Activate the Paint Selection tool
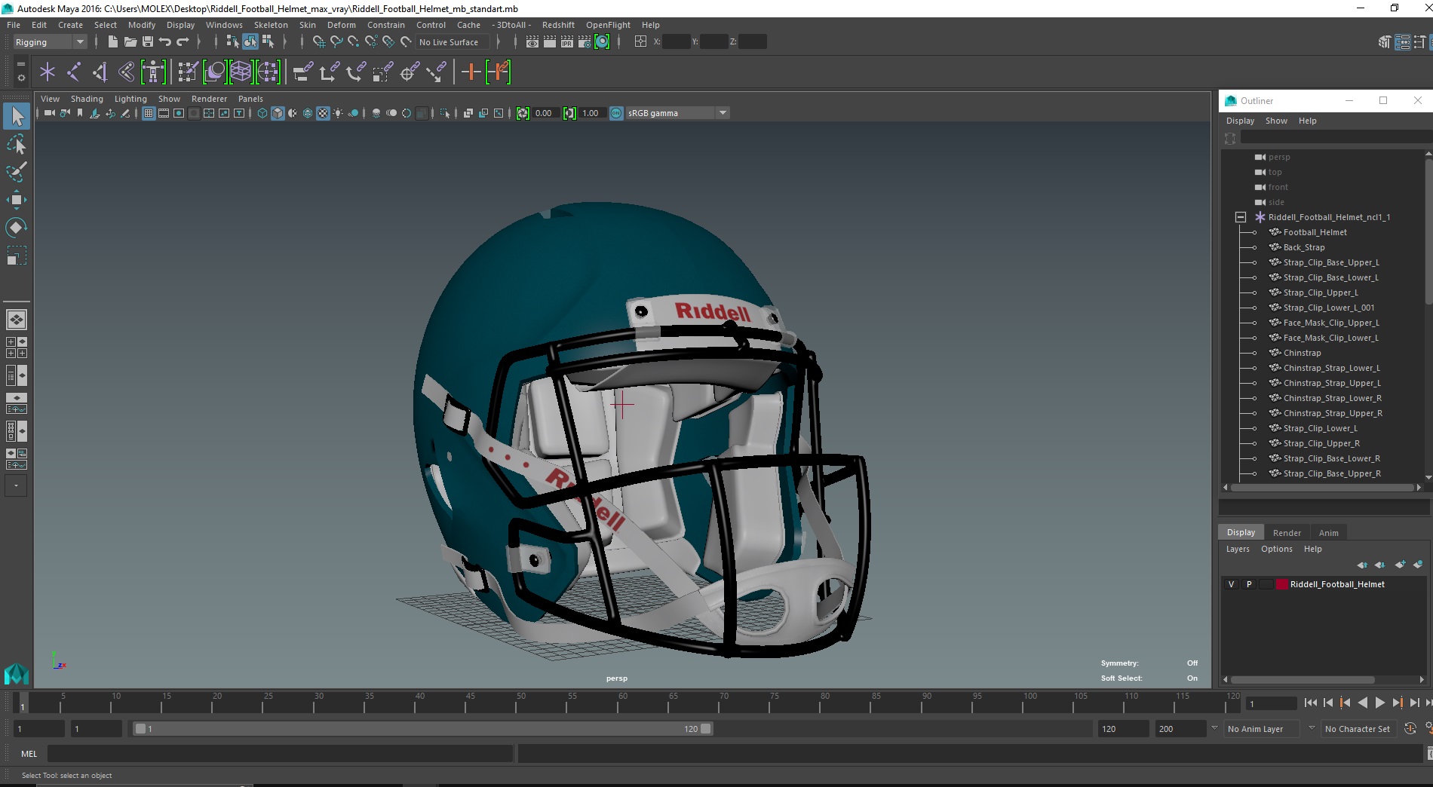Screen dimensions: 1433x787 [17, 172]
